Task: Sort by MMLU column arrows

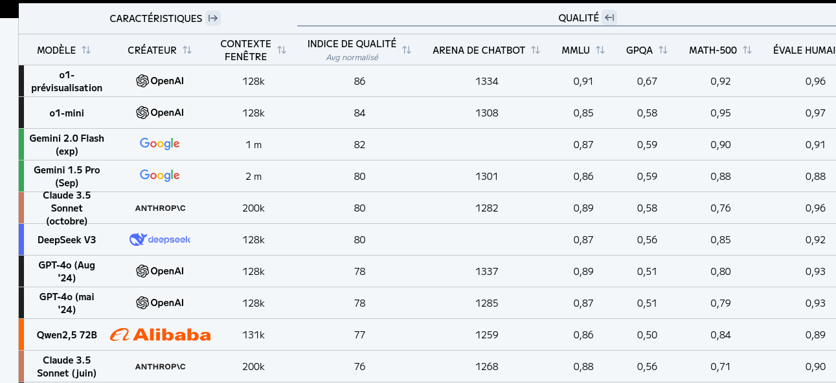Action: point(600,50)
